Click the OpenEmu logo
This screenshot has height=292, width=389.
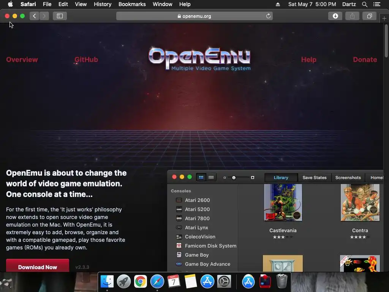pos(199,59)
